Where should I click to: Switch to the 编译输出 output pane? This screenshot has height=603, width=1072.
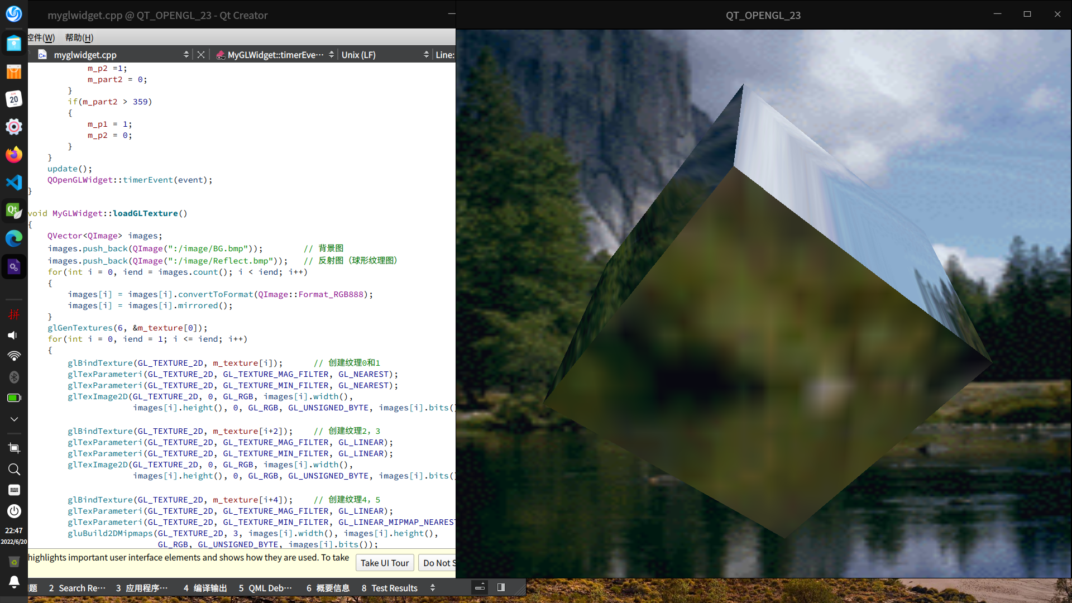tap(204, 588)
